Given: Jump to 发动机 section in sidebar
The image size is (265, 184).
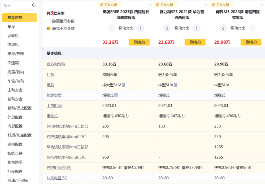Looking at the screenshot, I should [x=13, y=36].
